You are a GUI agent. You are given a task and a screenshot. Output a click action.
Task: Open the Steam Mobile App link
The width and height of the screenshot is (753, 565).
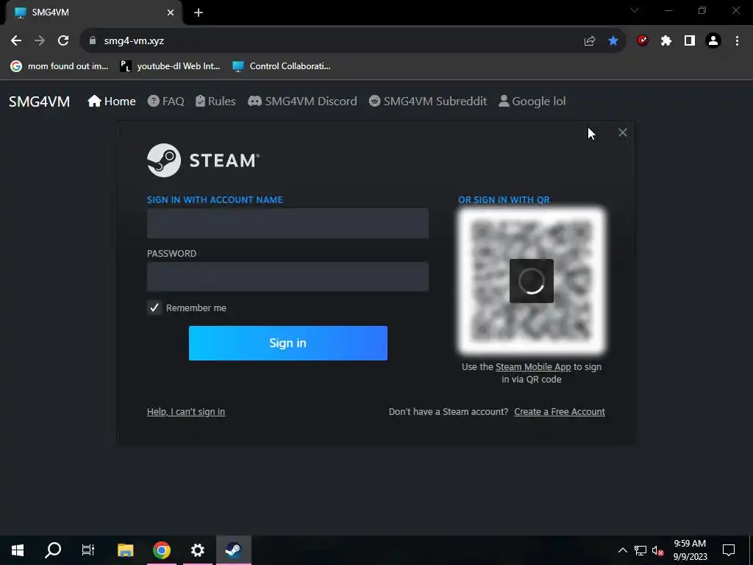(533, 367)
